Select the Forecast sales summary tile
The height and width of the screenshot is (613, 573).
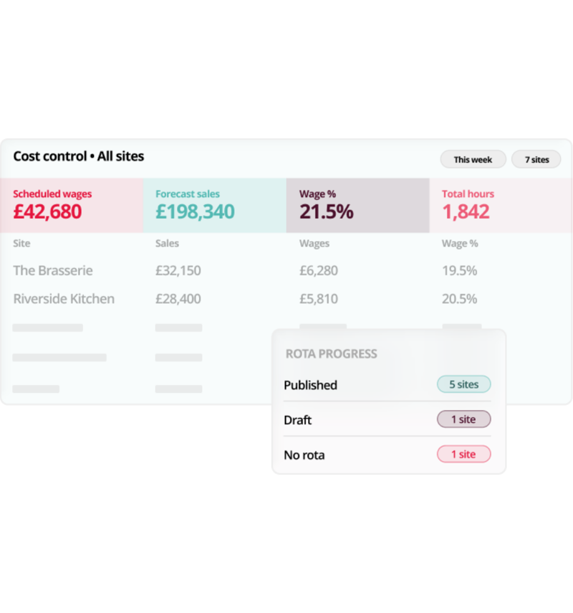point(215,206)
